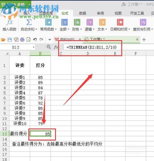The image size is (154, 161).
Task: Click the Name Box showing B13
Action: 16,47
